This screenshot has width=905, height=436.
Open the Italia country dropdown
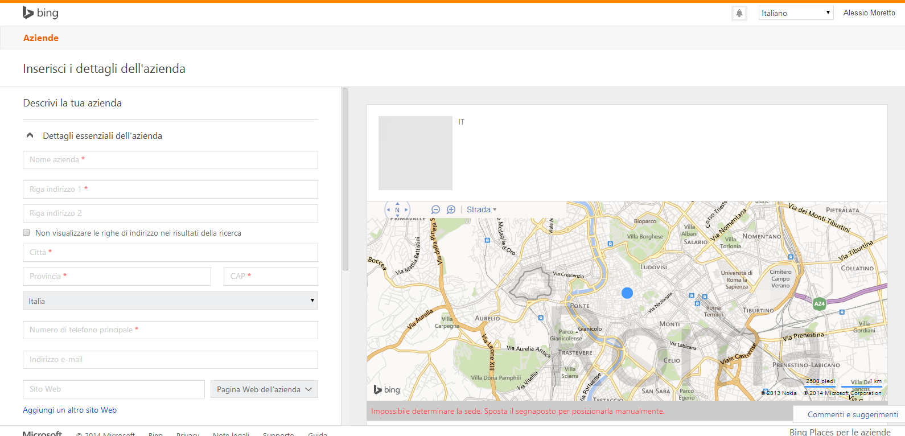coord(170,301)
